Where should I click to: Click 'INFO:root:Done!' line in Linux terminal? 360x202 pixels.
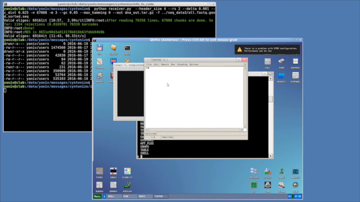(19, 28)
